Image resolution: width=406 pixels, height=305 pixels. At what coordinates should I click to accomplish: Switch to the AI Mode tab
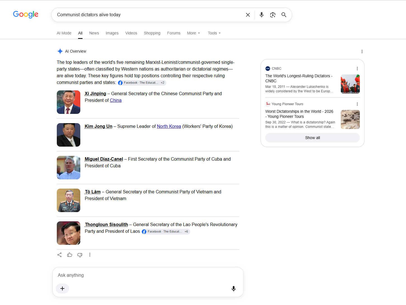point(64,33)
